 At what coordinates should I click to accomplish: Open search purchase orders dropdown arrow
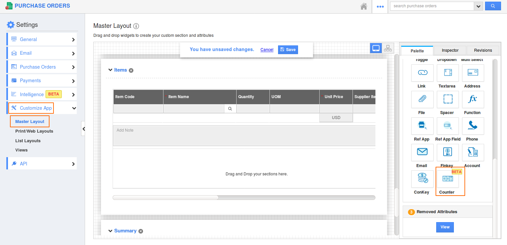(x=479, y=6)
